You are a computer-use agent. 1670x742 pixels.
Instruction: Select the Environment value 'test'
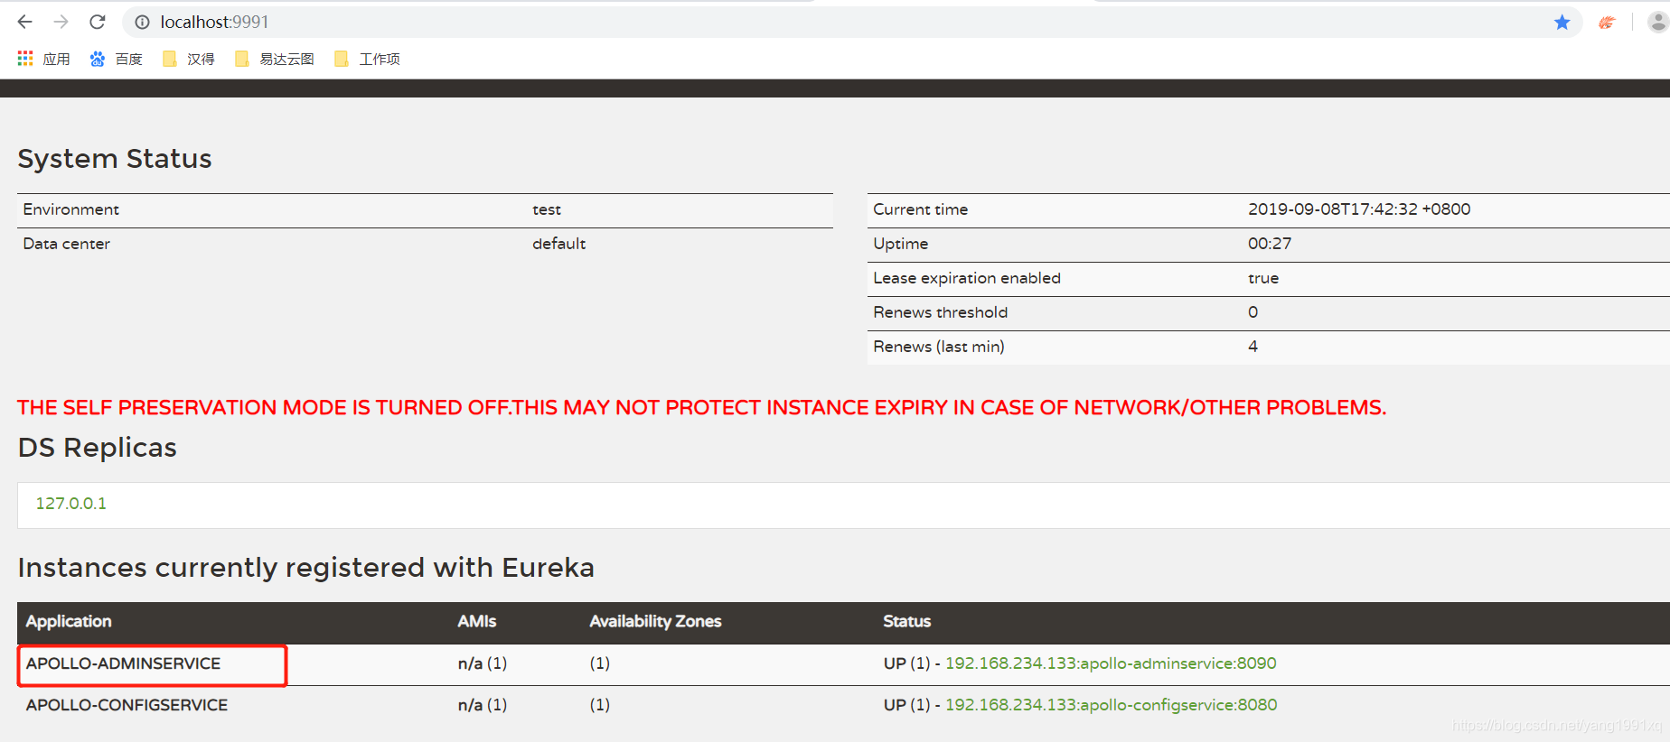547,209
